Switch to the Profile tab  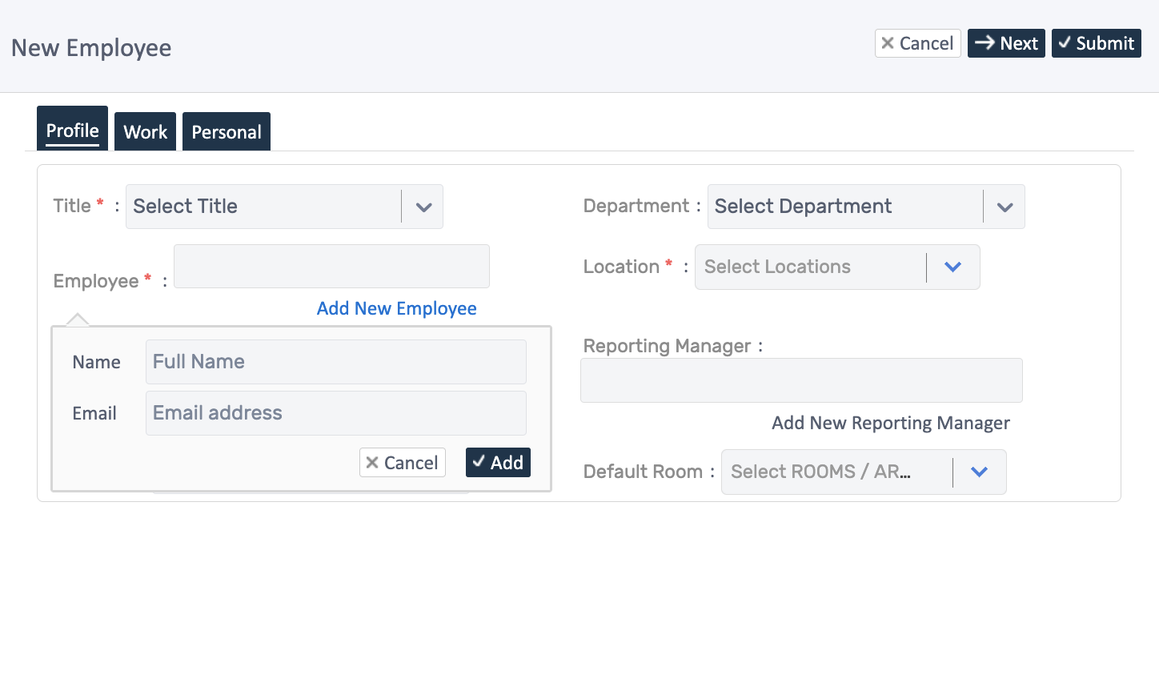click(x=72, y=131)
